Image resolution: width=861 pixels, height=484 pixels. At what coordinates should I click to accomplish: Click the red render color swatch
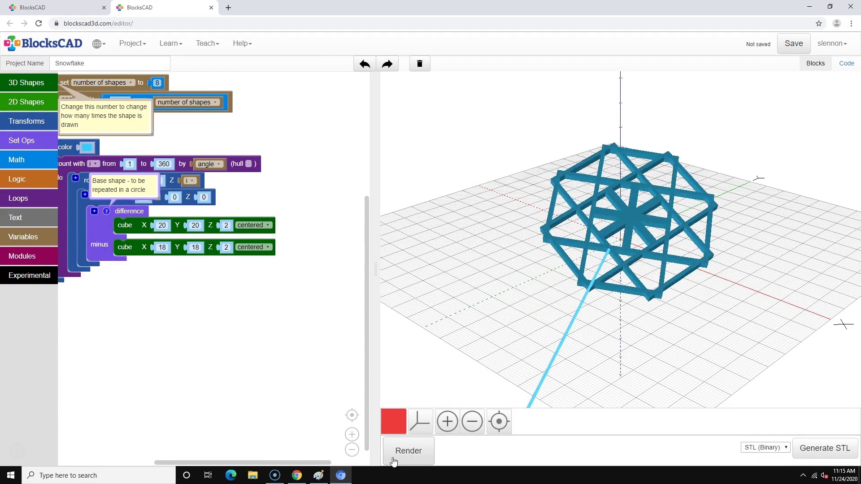(393, 421)
